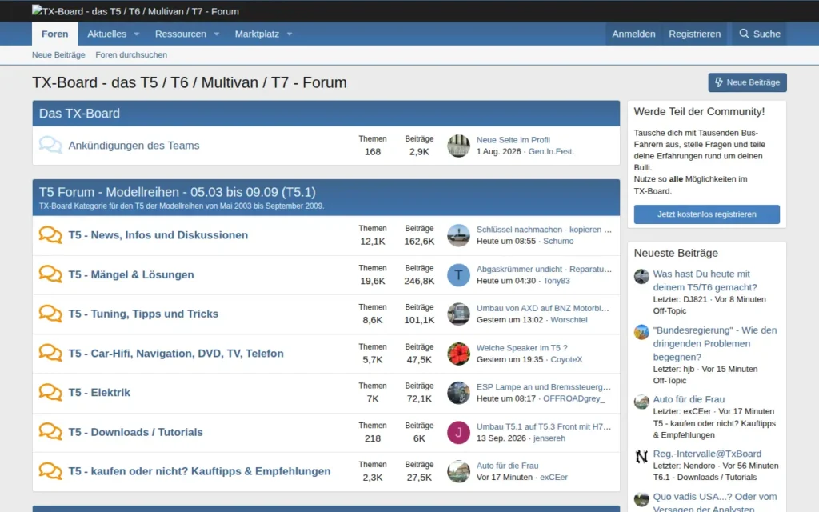Open the Aktuelles menu item
Viewport: 819px width, 512px height.
pos(106,34)
